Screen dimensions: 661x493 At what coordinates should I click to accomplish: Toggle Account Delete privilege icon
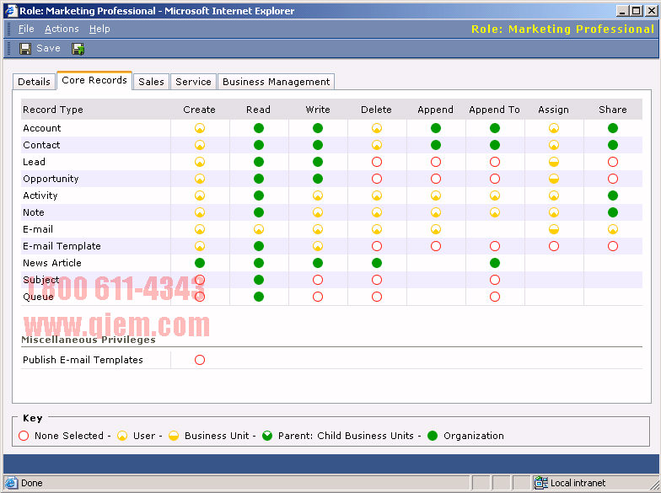[x=377, y=128]
